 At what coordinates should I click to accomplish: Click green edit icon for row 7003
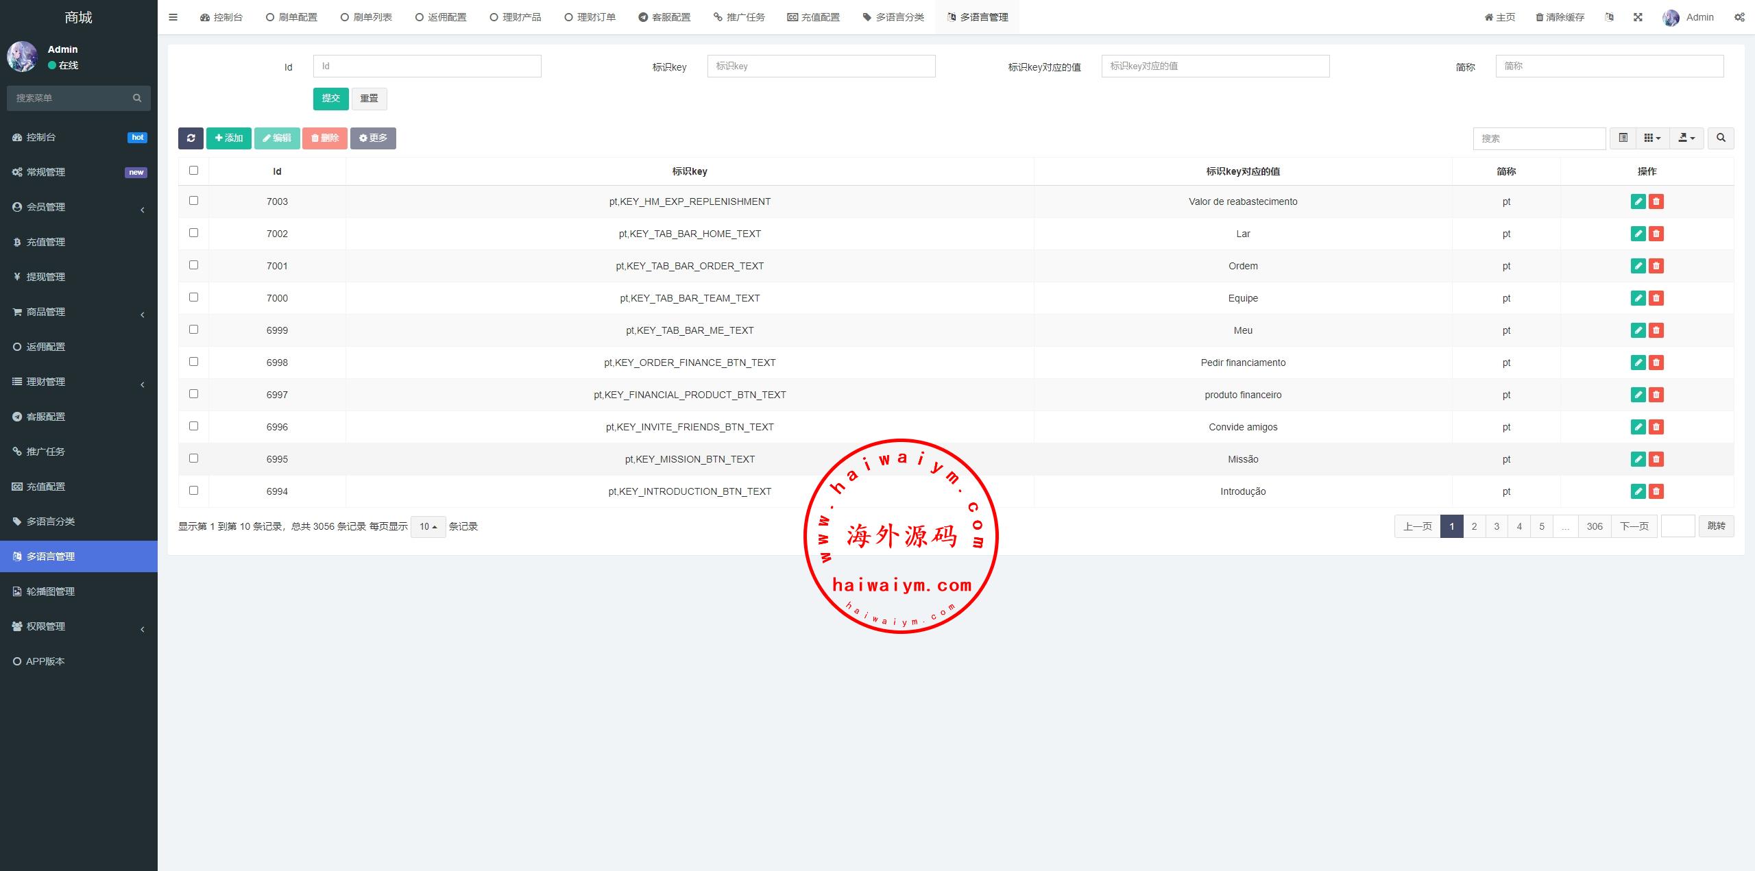point(1638,201)
